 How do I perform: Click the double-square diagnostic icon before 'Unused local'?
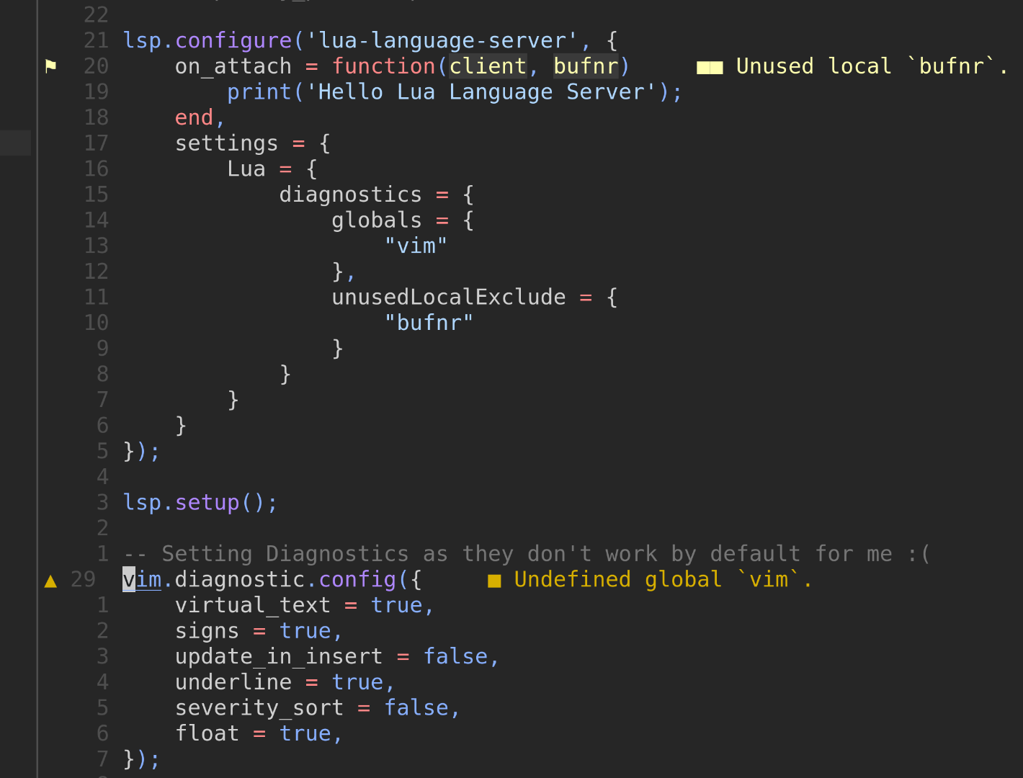710,66
